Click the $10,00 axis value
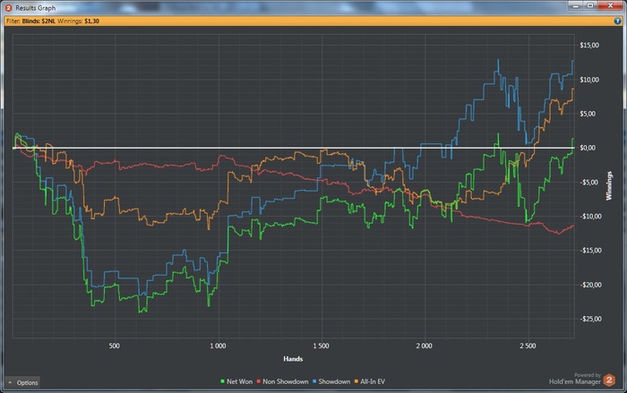The image size is (627, 393). click(589, 80)
